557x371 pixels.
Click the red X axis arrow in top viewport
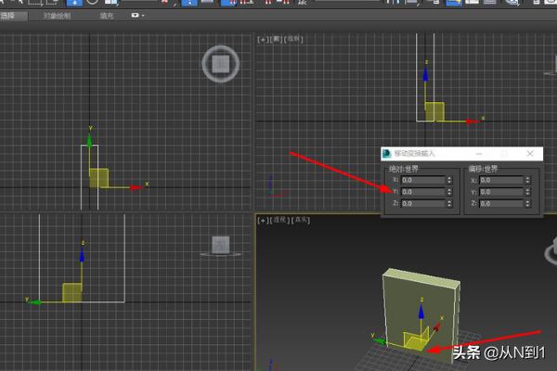tap(136, 187)
